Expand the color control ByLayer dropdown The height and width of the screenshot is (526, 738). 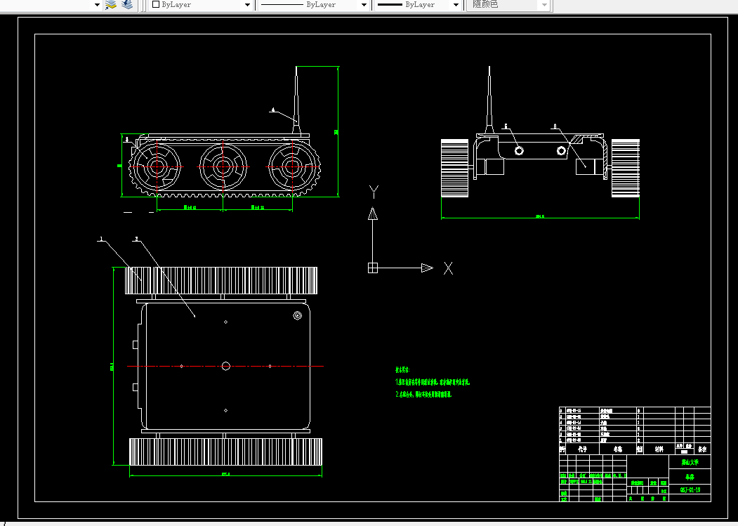coord(247,5)
